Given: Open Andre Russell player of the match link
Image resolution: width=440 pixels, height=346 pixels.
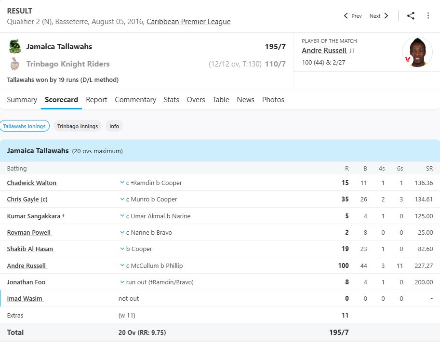Looking at the screenshot, I should pyautogui.click(x=324, y=51).
